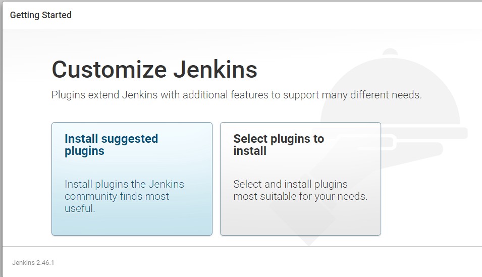Click the word Jenkins in the main heading
This screenshot has width=482, height=277.
click(x=215, y=70)
